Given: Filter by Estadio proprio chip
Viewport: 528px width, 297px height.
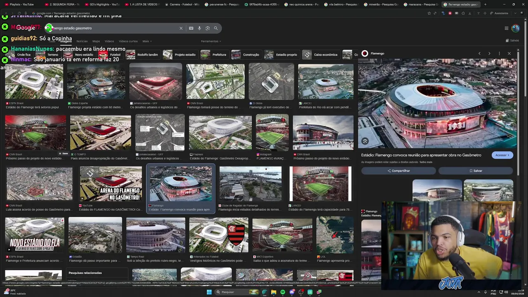Looking at the screenshot, I should point(281,54).
